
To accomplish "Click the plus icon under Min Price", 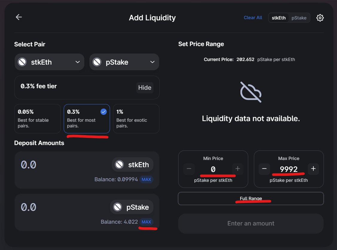I will click(238, 169).
